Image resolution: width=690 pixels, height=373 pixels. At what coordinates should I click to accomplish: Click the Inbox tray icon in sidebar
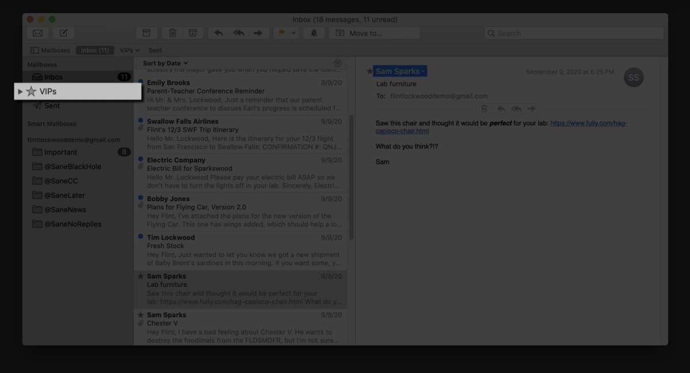click(x=37, y=77)
